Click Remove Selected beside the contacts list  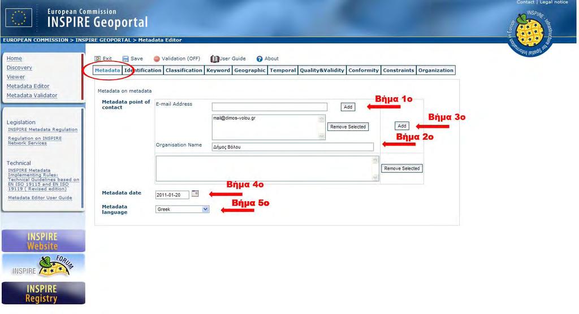point(402,168)
